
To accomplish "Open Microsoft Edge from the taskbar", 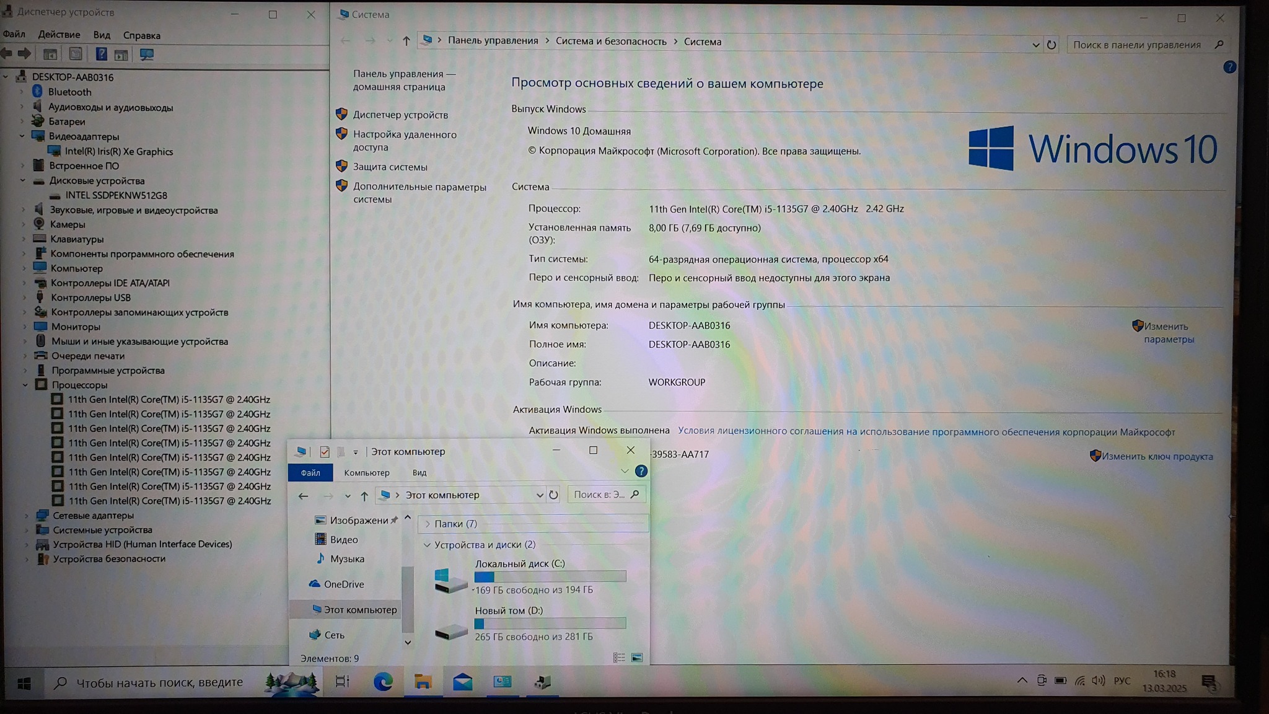I will [x=383, y=682].
